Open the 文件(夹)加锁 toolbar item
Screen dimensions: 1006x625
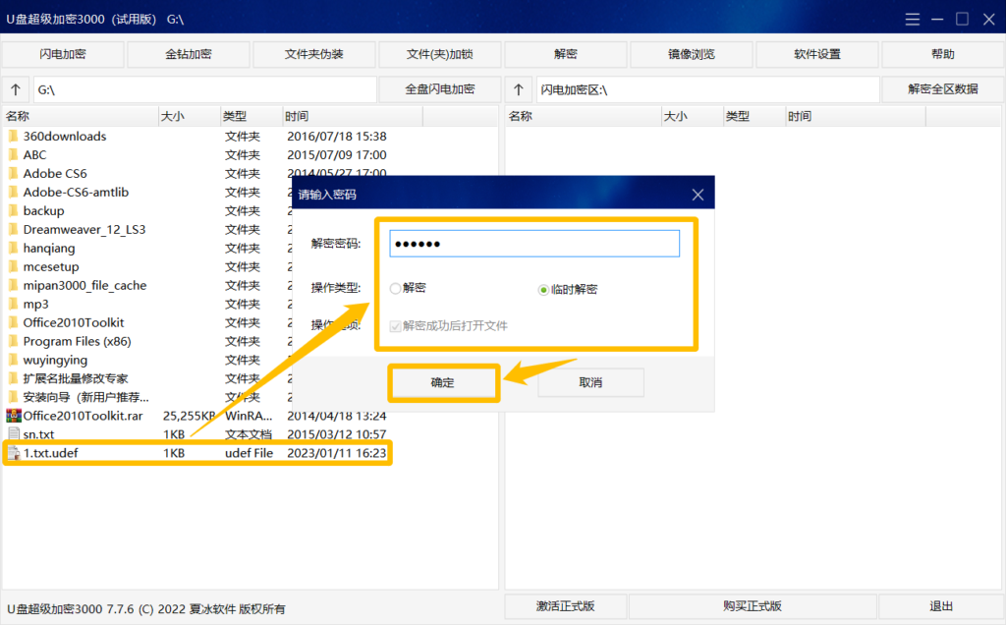tap(440, 54)
